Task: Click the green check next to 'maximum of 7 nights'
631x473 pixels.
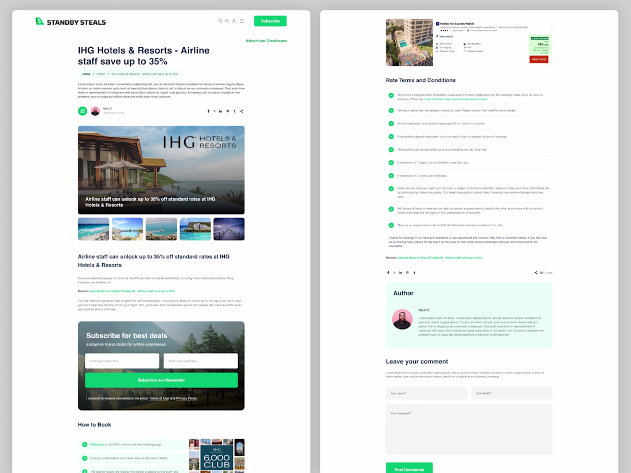Action: coord(391,163)
